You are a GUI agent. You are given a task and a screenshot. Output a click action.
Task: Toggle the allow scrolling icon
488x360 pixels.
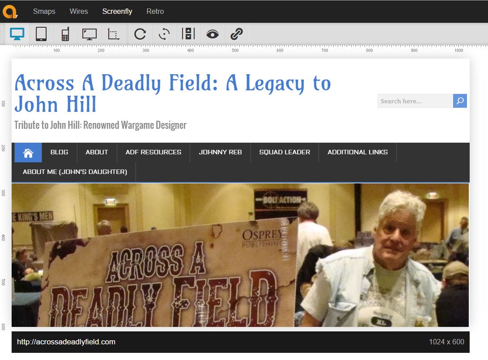pos(188,34)
